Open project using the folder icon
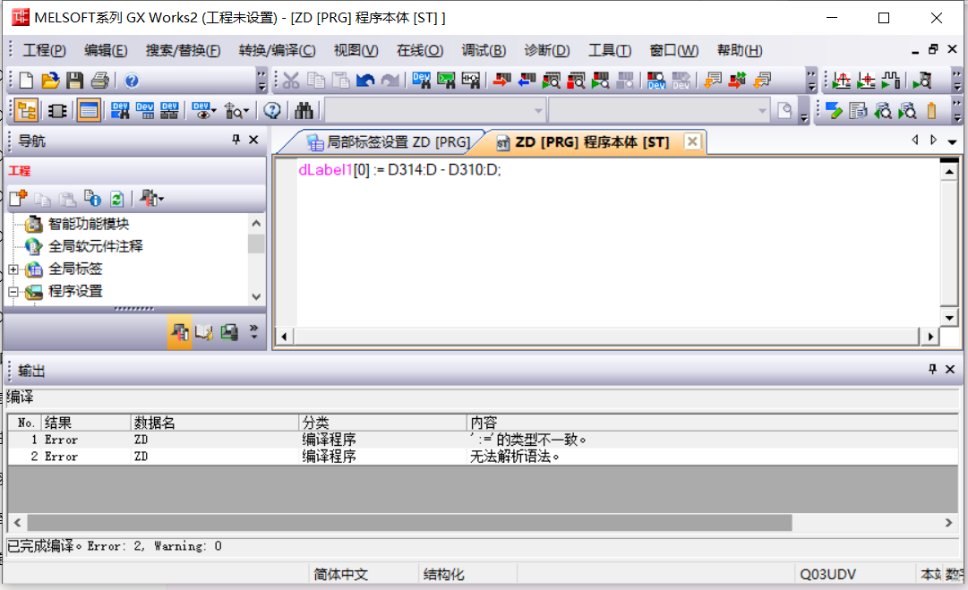This screenshot has height=590, width=968. click(50, 81)
